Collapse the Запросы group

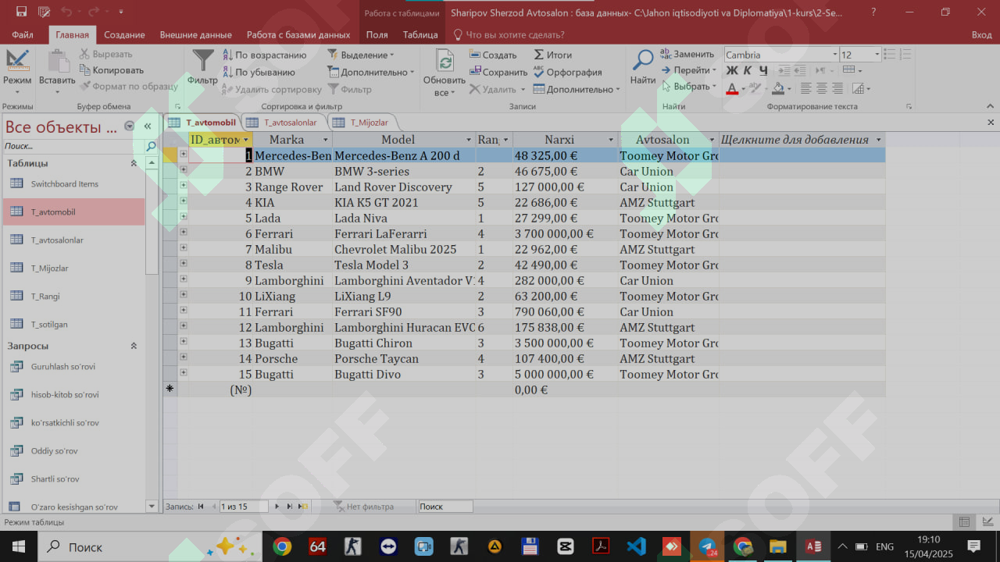click(134, 346)
